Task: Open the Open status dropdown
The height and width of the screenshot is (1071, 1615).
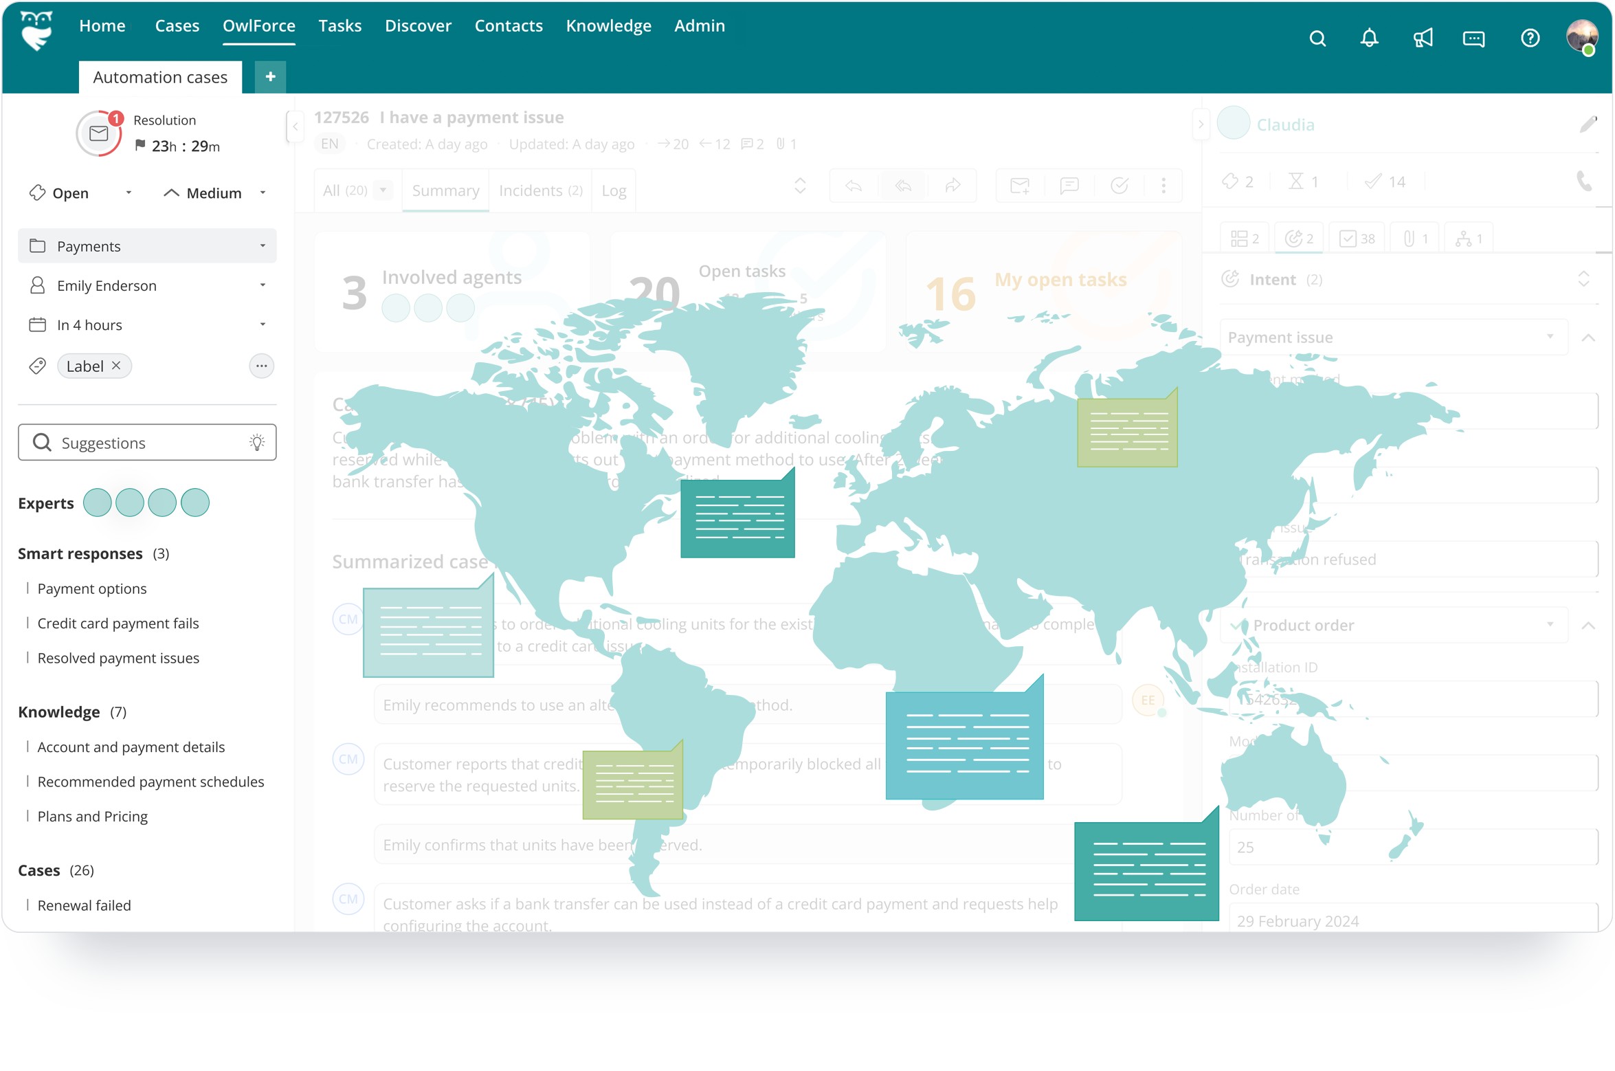Action: 128,192
